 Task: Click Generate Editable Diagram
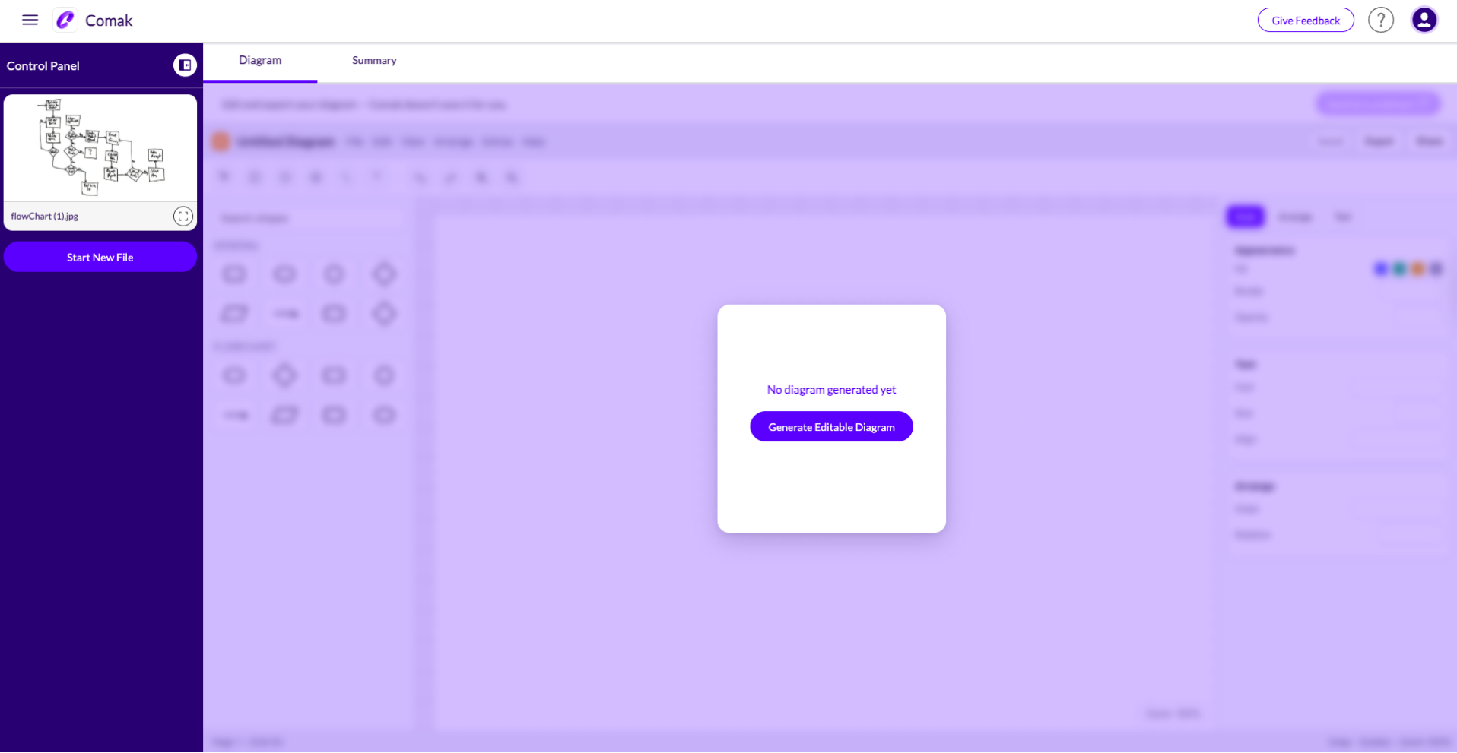click(x=831, y=426)
